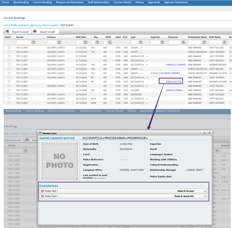Click the Shift Date filter text box
232x228 pixels.
click(x=79, y=42)
